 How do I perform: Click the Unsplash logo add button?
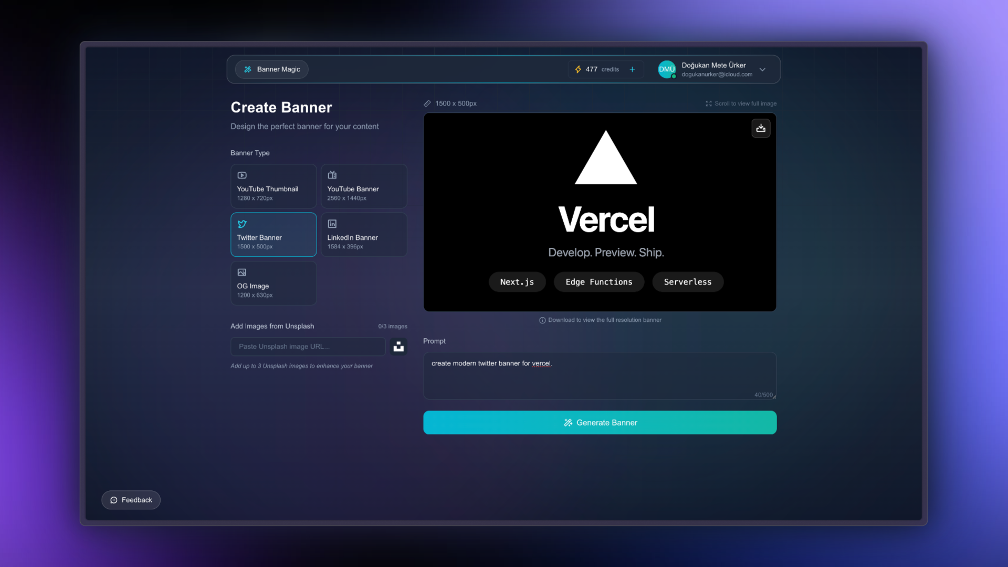click(x=398, y=346)
